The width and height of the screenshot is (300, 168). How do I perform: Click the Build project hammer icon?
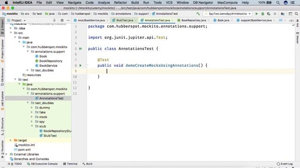pyautogui.click(x=198, y=14)
